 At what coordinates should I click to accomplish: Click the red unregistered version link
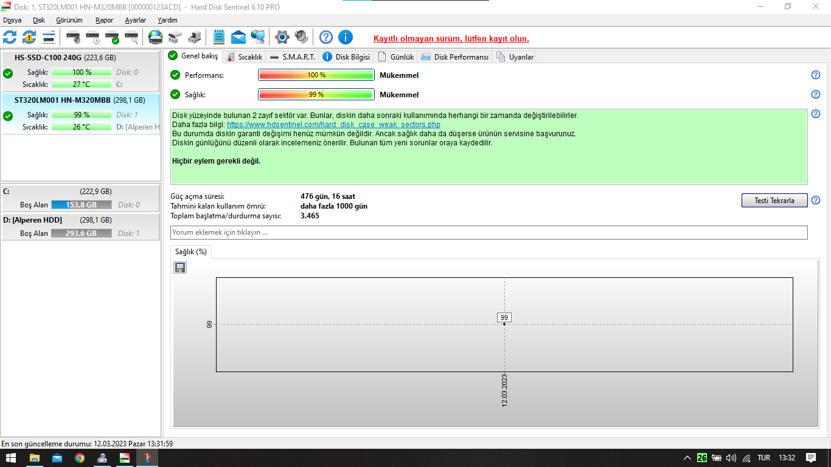pos(451,38)
